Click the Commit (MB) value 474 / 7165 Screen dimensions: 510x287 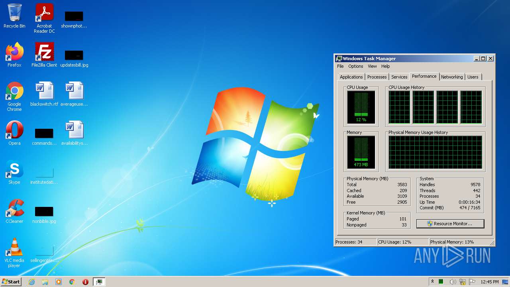point(469,208)
